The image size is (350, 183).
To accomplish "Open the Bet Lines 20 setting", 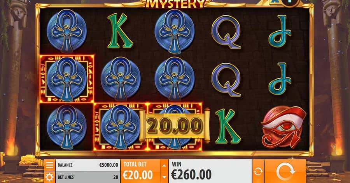I will tap(87, 177).
